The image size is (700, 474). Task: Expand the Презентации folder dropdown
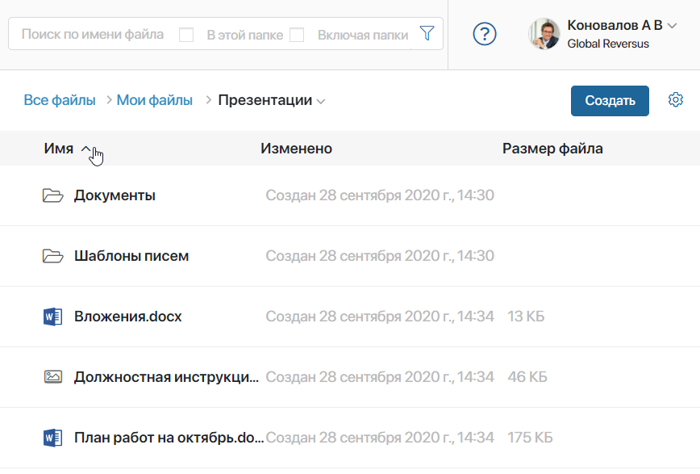tap(320, 102)
